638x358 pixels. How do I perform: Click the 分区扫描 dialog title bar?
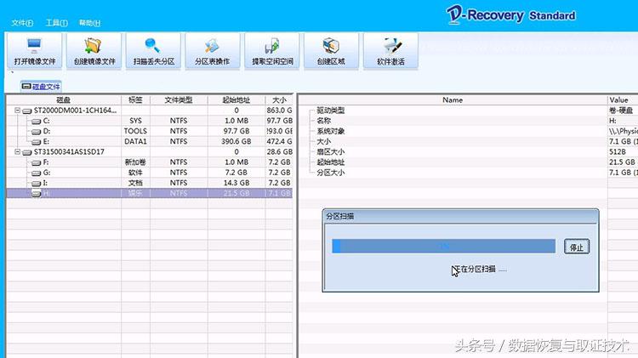(460, 216)
